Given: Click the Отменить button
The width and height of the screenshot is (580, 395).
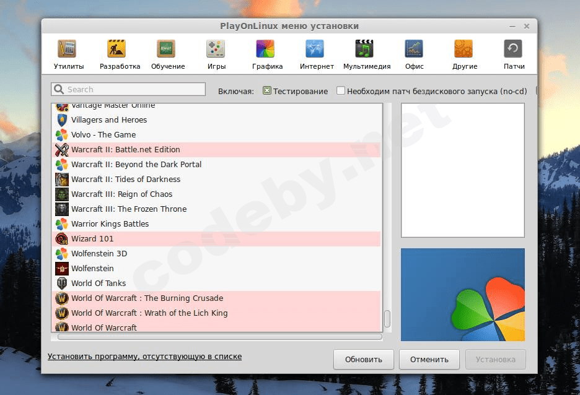Looking at the screenshot, I should pos(429,360).
